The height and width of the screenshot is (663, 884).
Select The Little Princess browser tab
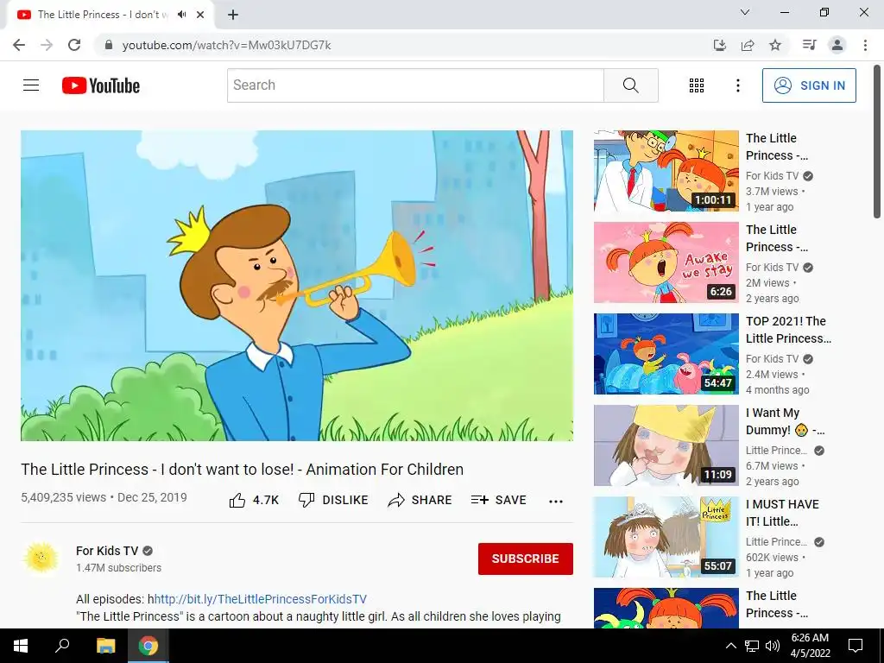[110, 16]
